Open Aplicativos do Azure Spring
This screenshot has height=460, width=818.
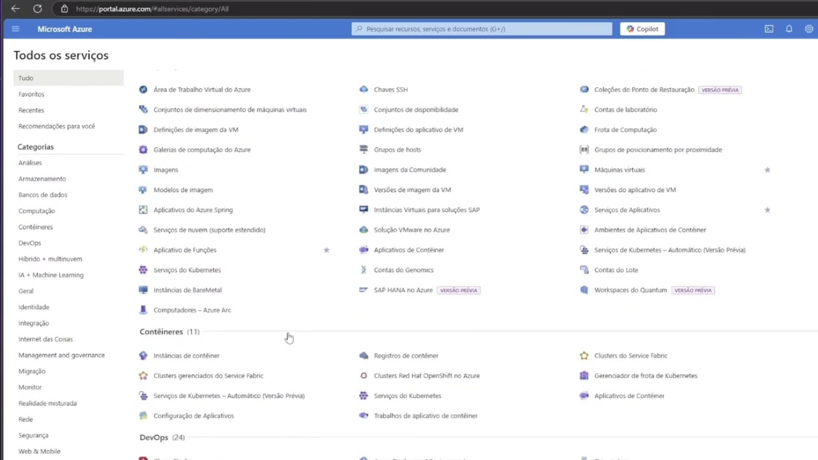193,210
